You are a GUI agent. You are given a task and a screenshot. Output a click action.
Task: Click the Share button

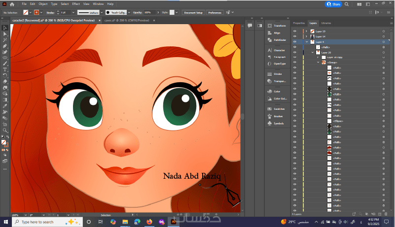point(333,4)
